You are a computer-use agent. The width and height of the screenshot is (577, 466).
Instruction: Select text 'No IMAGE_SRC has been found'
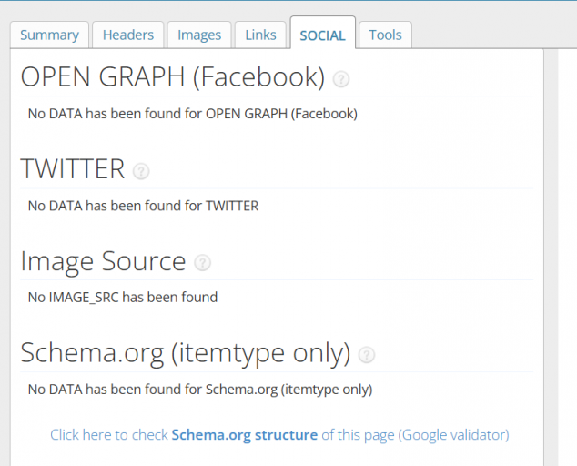(123, 298)
